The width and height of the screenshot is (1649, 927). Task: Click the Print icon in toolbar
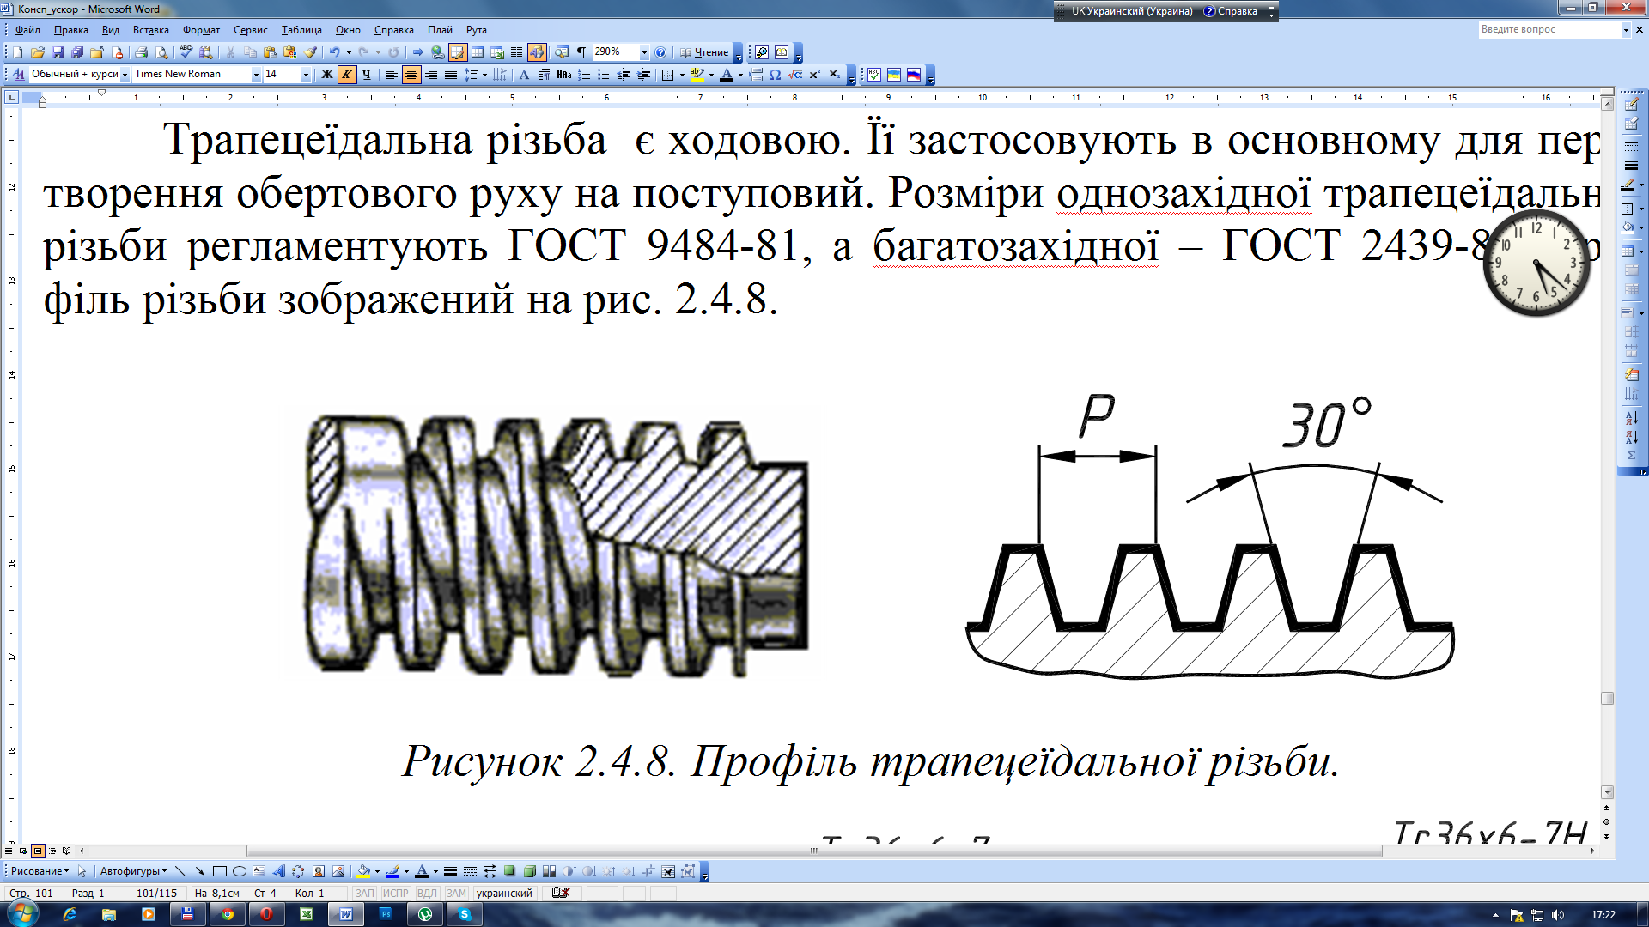coord(142,52)
